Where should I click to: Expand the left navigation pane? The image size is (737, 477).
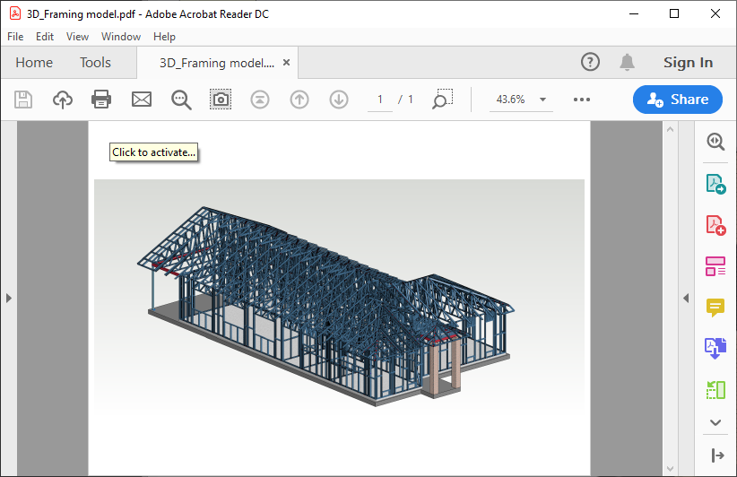(x=8, y=299)
